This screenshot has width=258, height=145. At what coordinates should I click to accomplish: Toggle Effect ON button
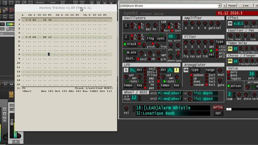(230, 23)
